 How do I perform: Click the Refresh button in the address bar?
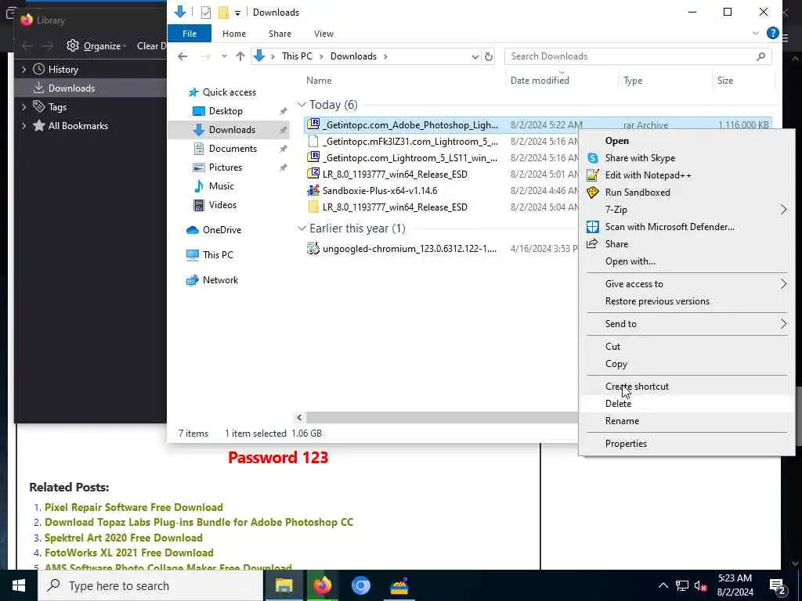click(489, 56)
